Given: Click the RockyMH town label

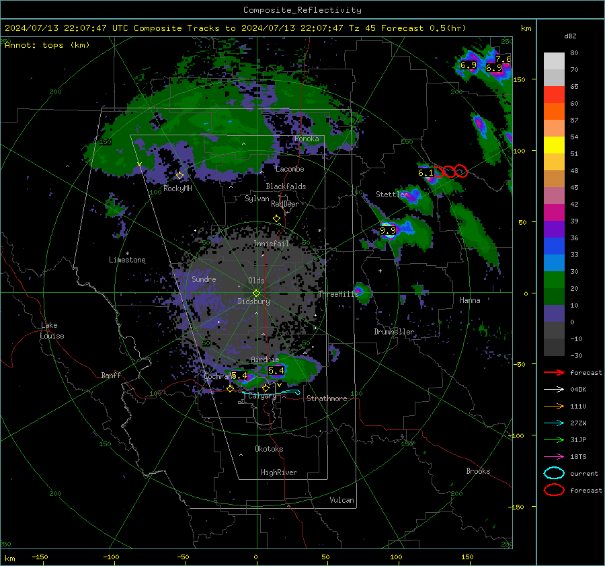Looking at the screenshot, I should (177, 188).
